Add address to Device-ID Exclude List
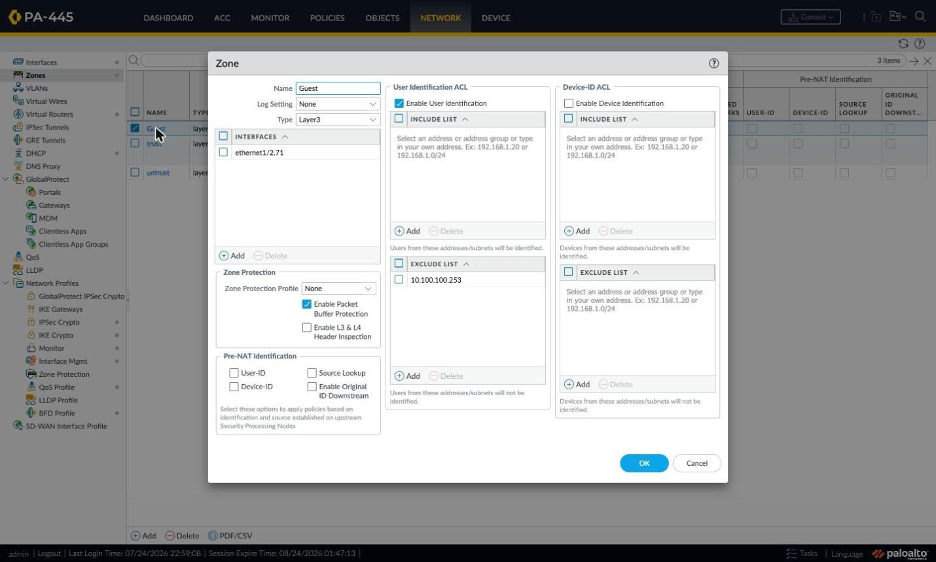The height and width of the screenshot is (562, 936). 577,385
